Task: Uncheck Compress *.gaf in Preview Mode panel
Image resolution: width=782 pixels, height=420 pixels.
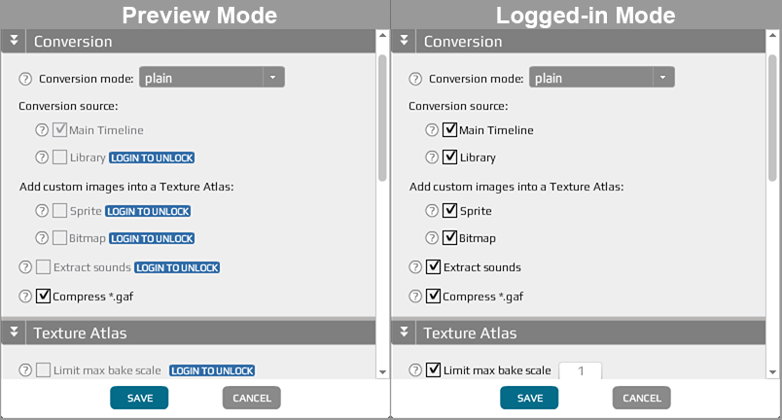Action: (44, 296)
